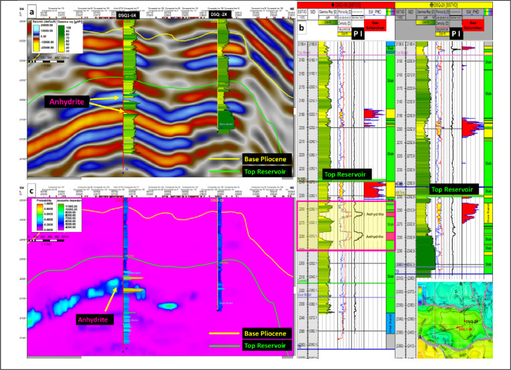This screenshot has width=511, height=370.
Task: Click the yellow DSQ-2X well log header tab
Action: (x=444, y=5)
